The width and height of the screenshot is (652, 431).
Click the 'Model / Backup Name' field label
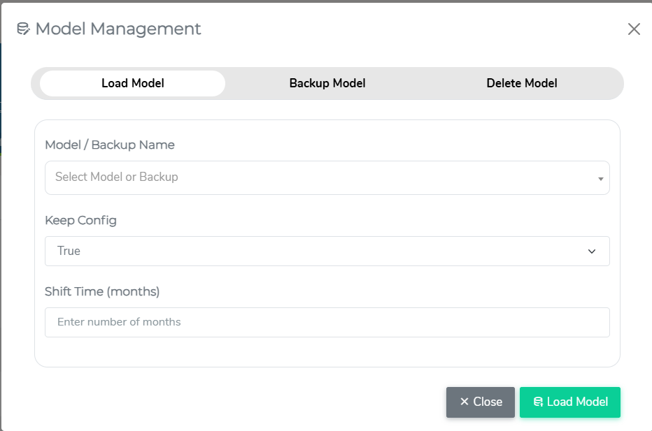point(110,145)
